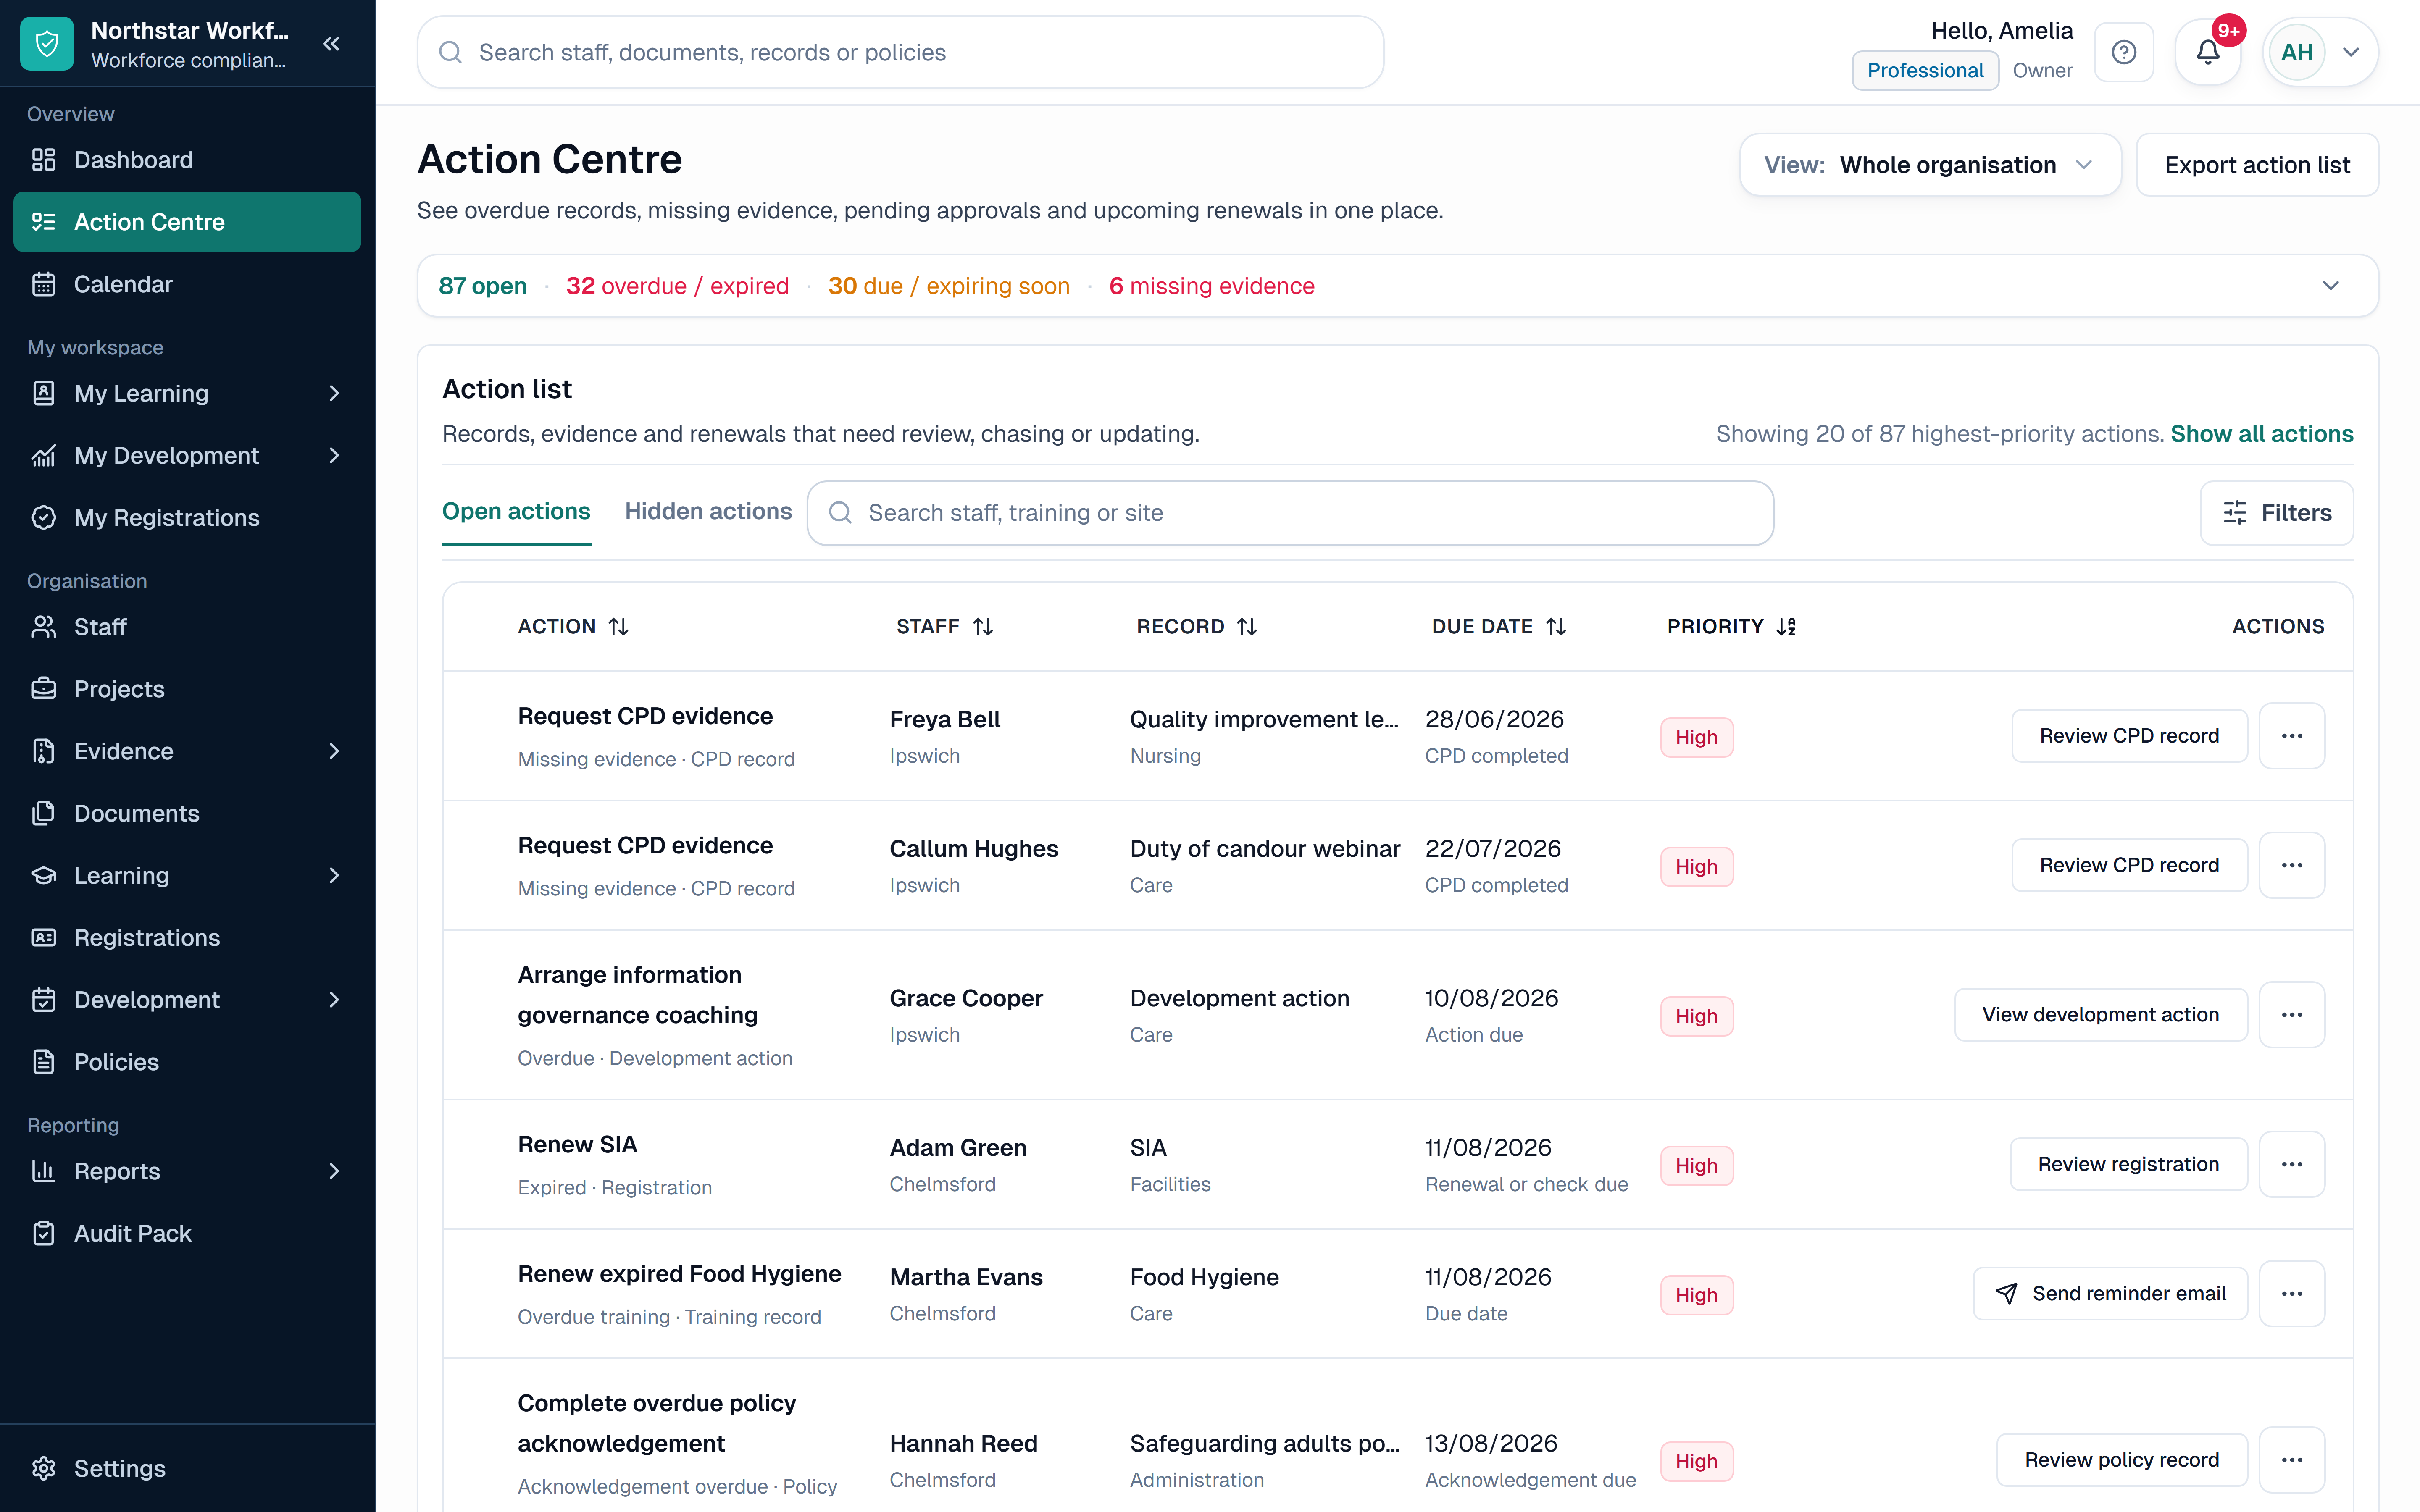
Task: Open Registrations in Organisation section
Action: pyautogui.click(x=187, y=937)
